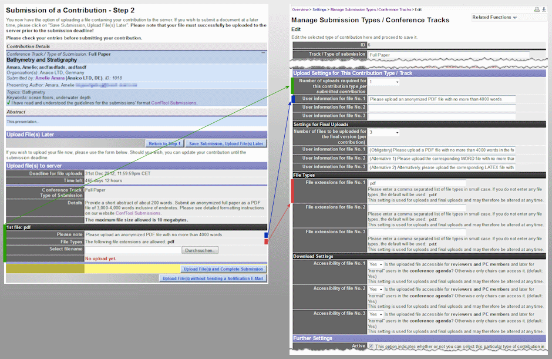Screen dimensions: 552x359
Task: Open Accessibility of file No. 2 dropdown
Action: tap(376, 289)
